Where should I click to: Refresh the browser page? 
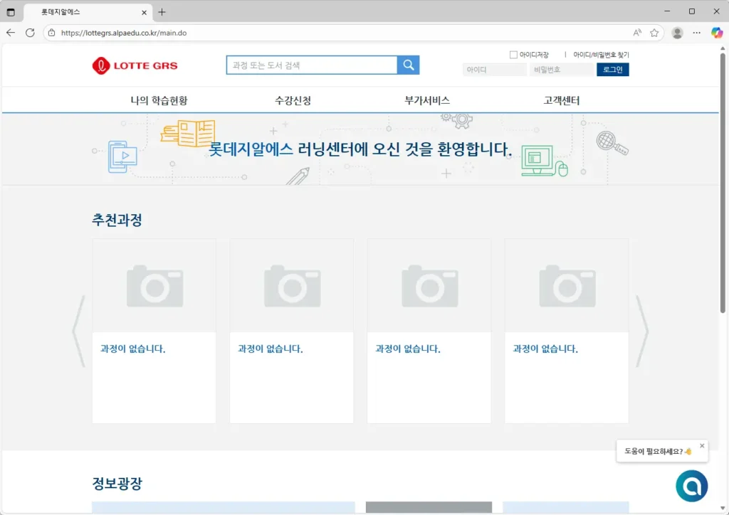(x=30, y=33)
